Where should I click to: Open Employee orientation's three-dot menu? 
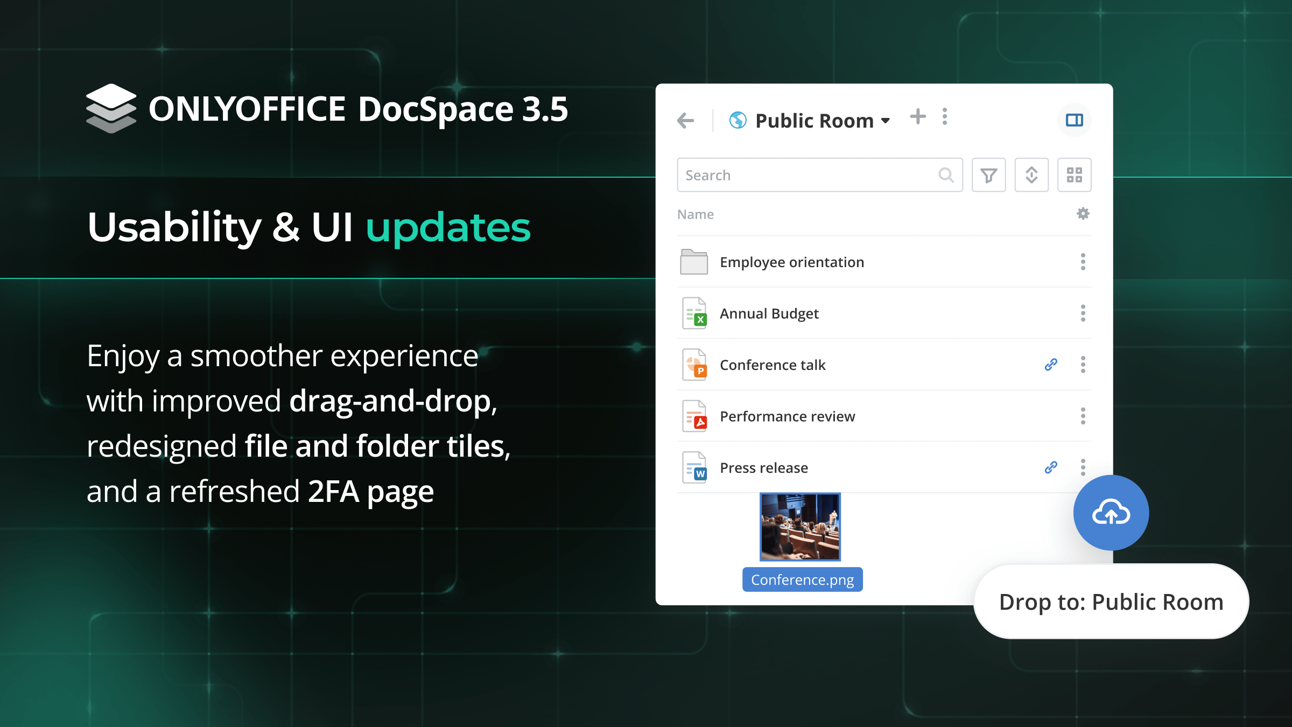click(1083, 262)
